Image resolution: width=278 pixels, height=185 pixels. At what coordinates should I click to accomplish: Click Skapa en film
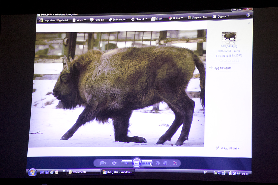pyautogui.click(x=198, y=17)
